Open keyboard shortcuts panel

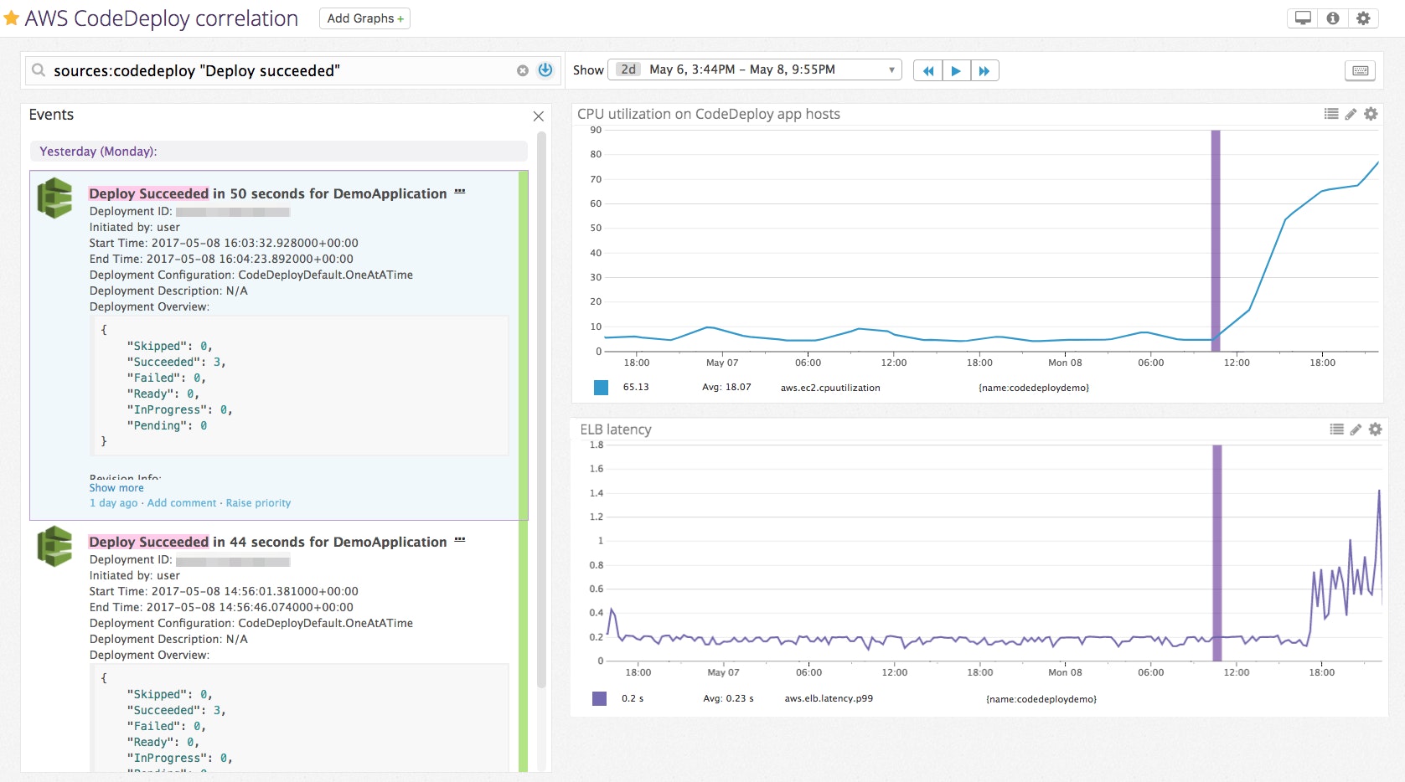click(x=1360, y=70)
